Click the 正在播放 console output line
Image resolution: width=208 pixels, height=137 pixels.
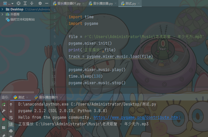click(83, 124)
